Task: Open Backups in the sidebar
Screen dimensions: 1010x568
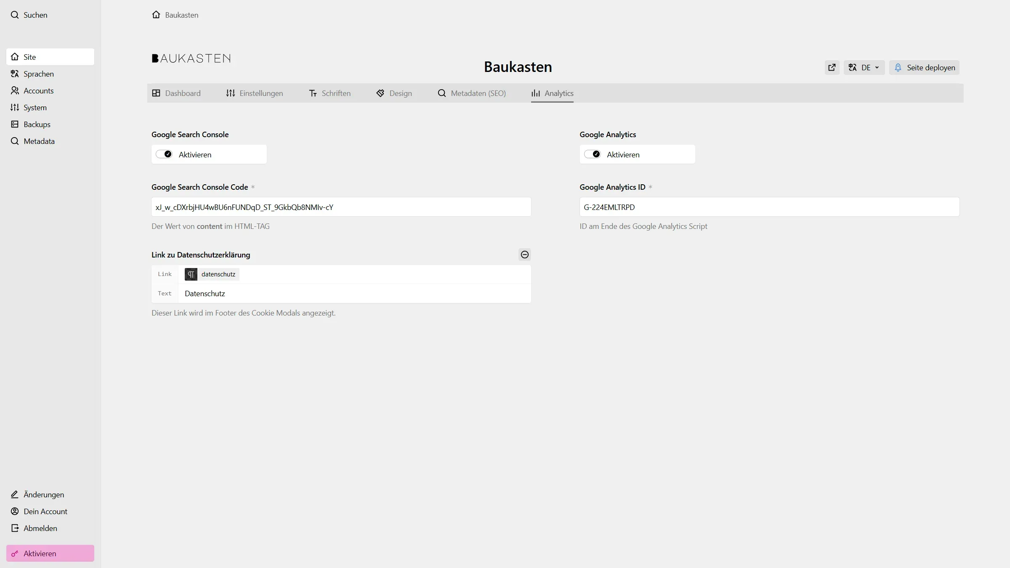Action: [37, 124]
